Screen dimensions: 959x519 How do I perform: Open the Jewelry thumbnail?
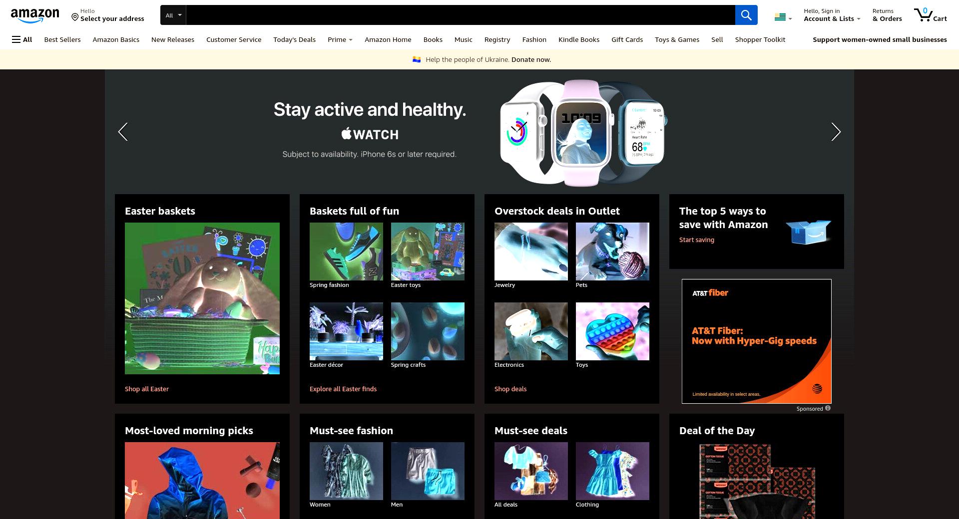coord(531,252)
